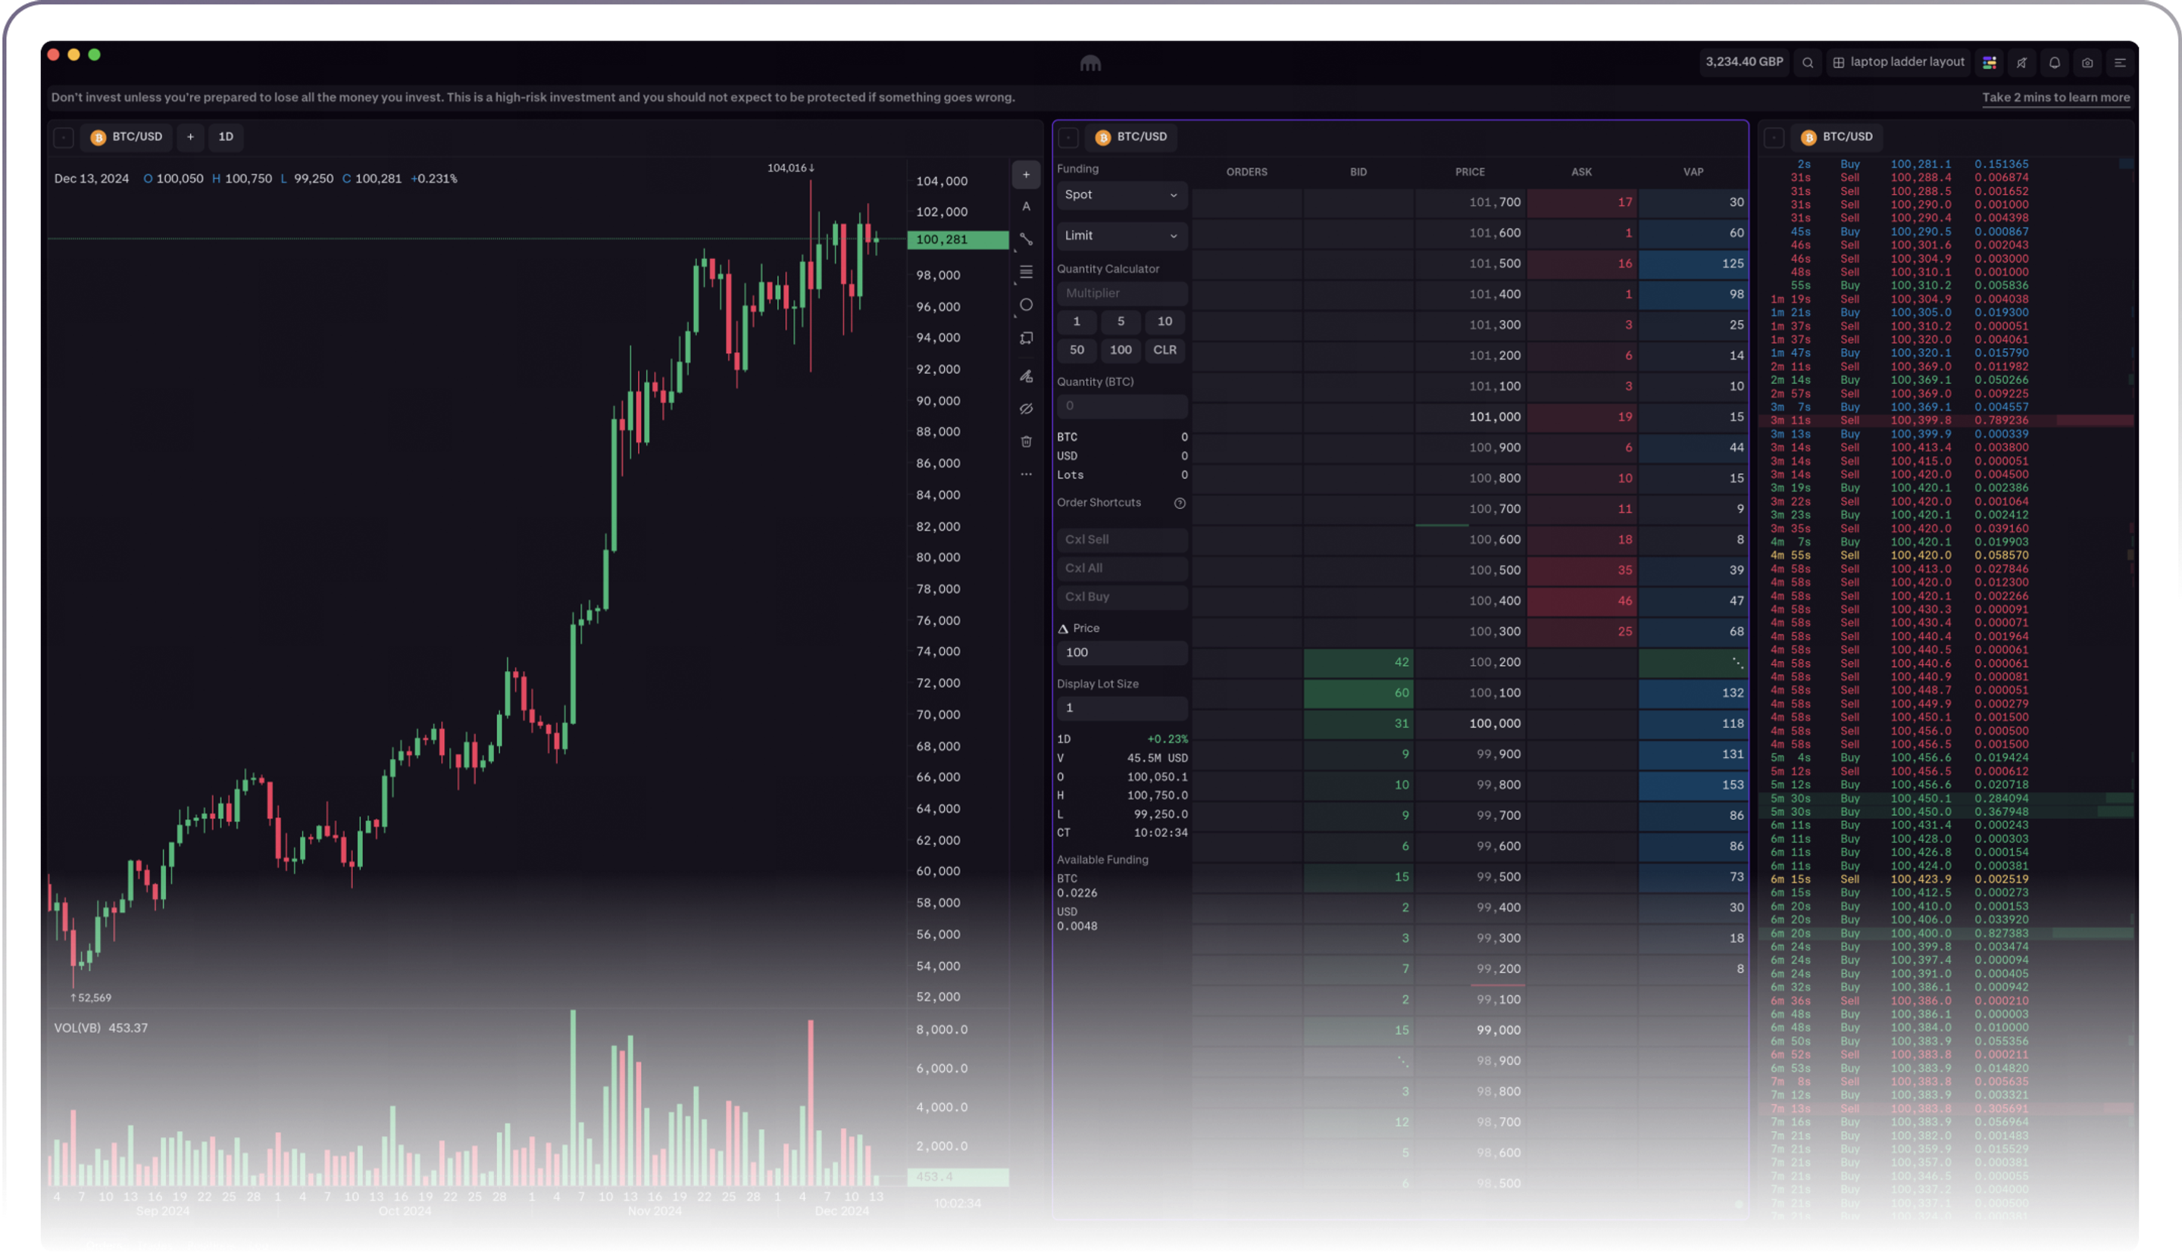
Task: Open the Spot funding dropdown
Action: tap(1121, 195)
